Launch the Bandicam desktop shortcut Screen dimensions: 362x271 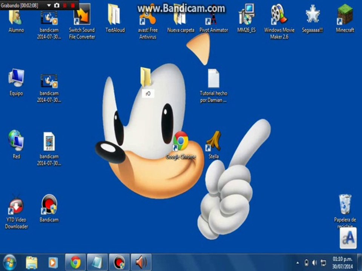click(x=49, y=208)
